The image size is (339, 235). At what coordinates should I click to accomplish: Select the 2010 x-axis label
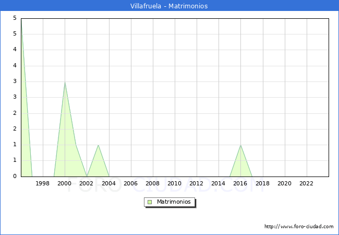pyautogui.click(x=174, y=184)
